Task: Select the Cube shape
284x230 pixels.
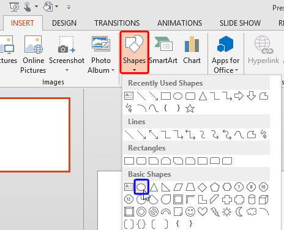Action: (263, 199)
